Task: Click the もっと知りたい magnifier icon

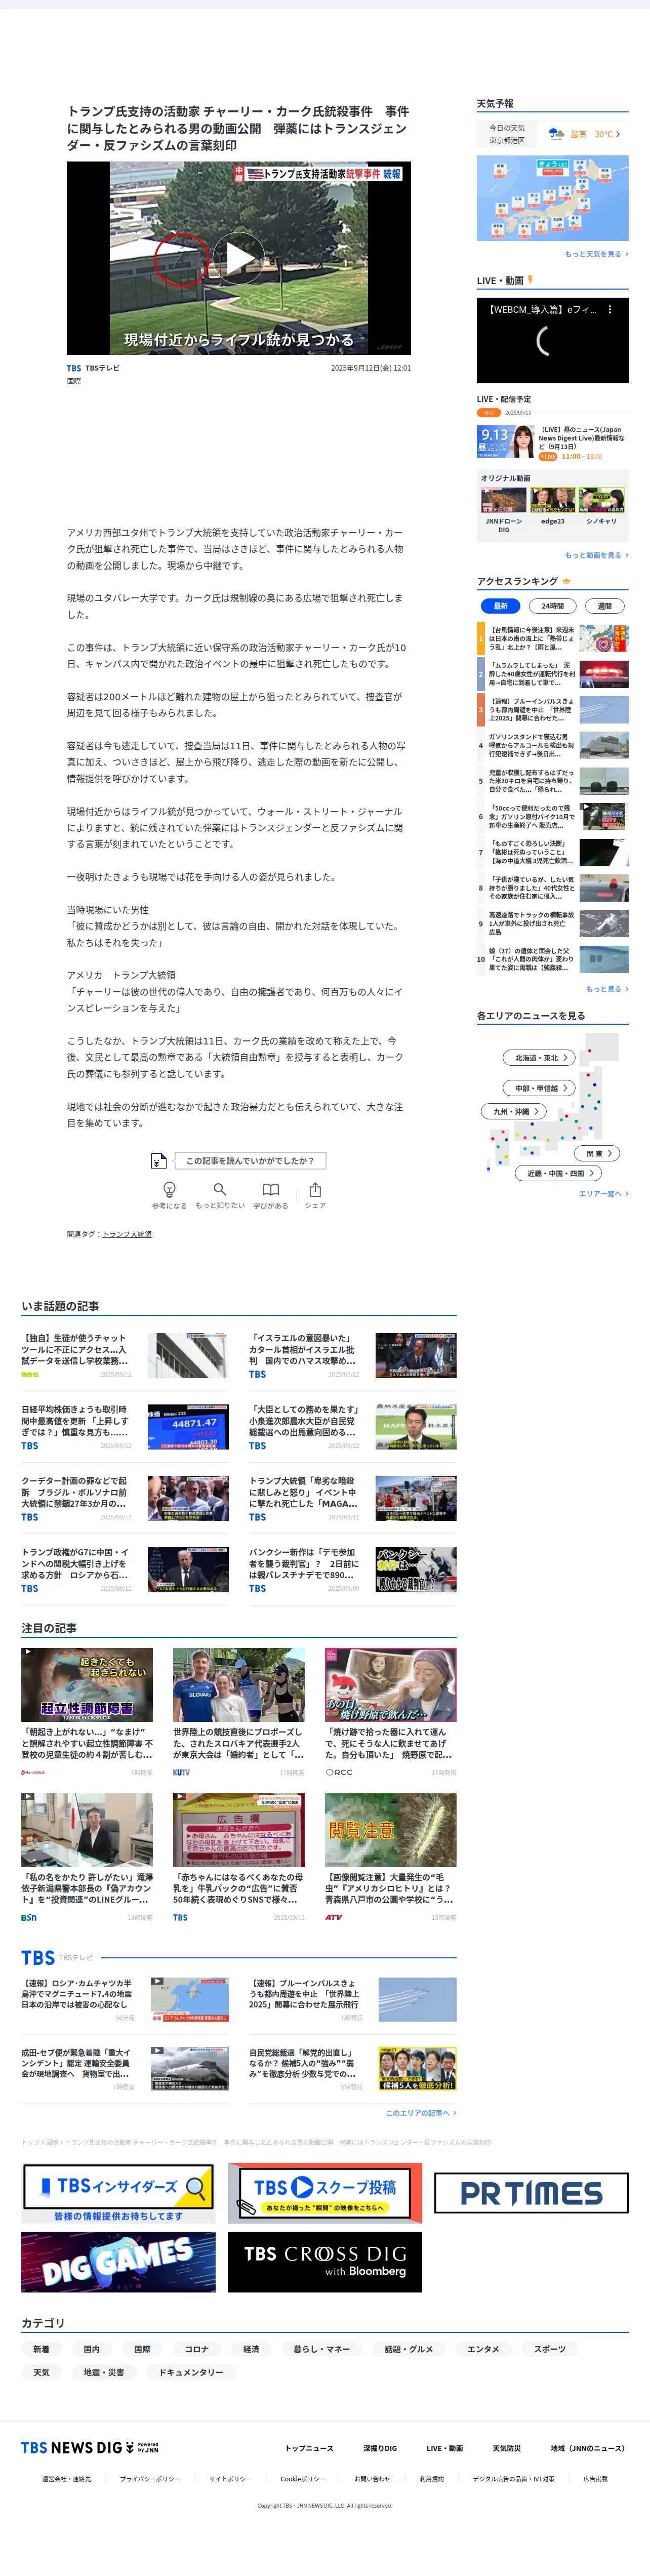Action: click(x=220, y=1189)
